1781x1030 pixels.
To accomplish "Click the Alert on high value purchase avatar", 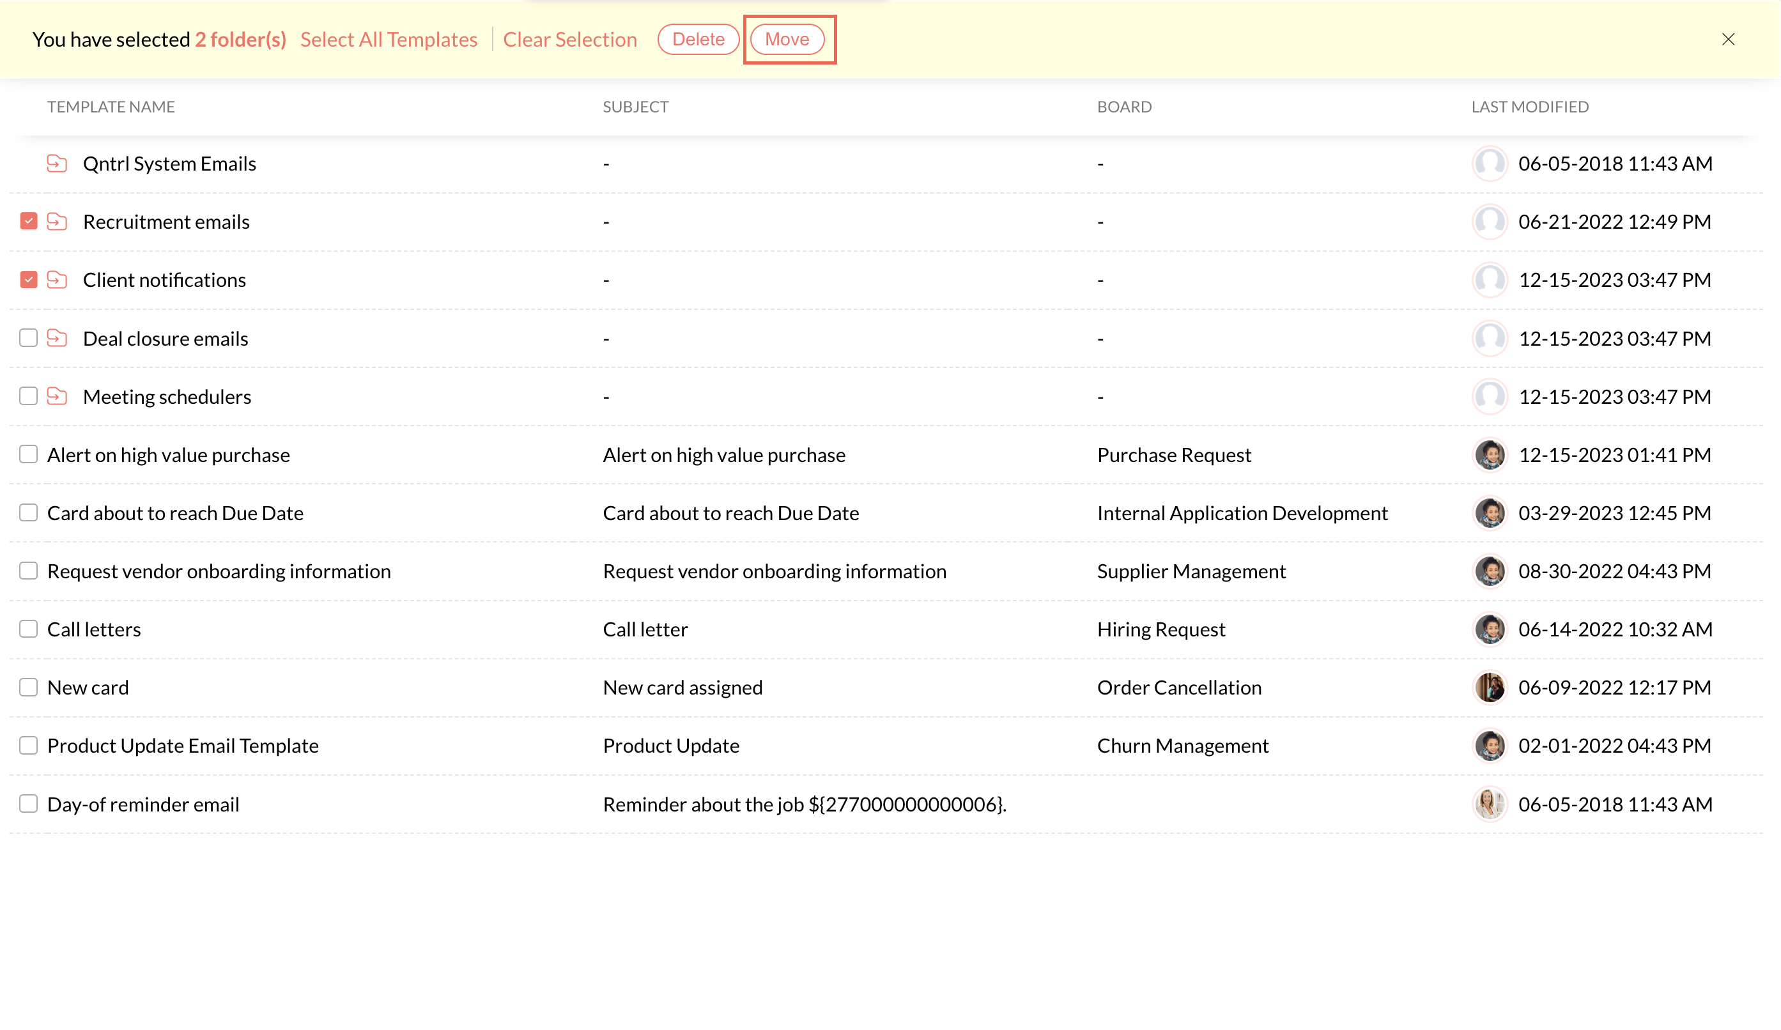I will tap(1490, 455).
